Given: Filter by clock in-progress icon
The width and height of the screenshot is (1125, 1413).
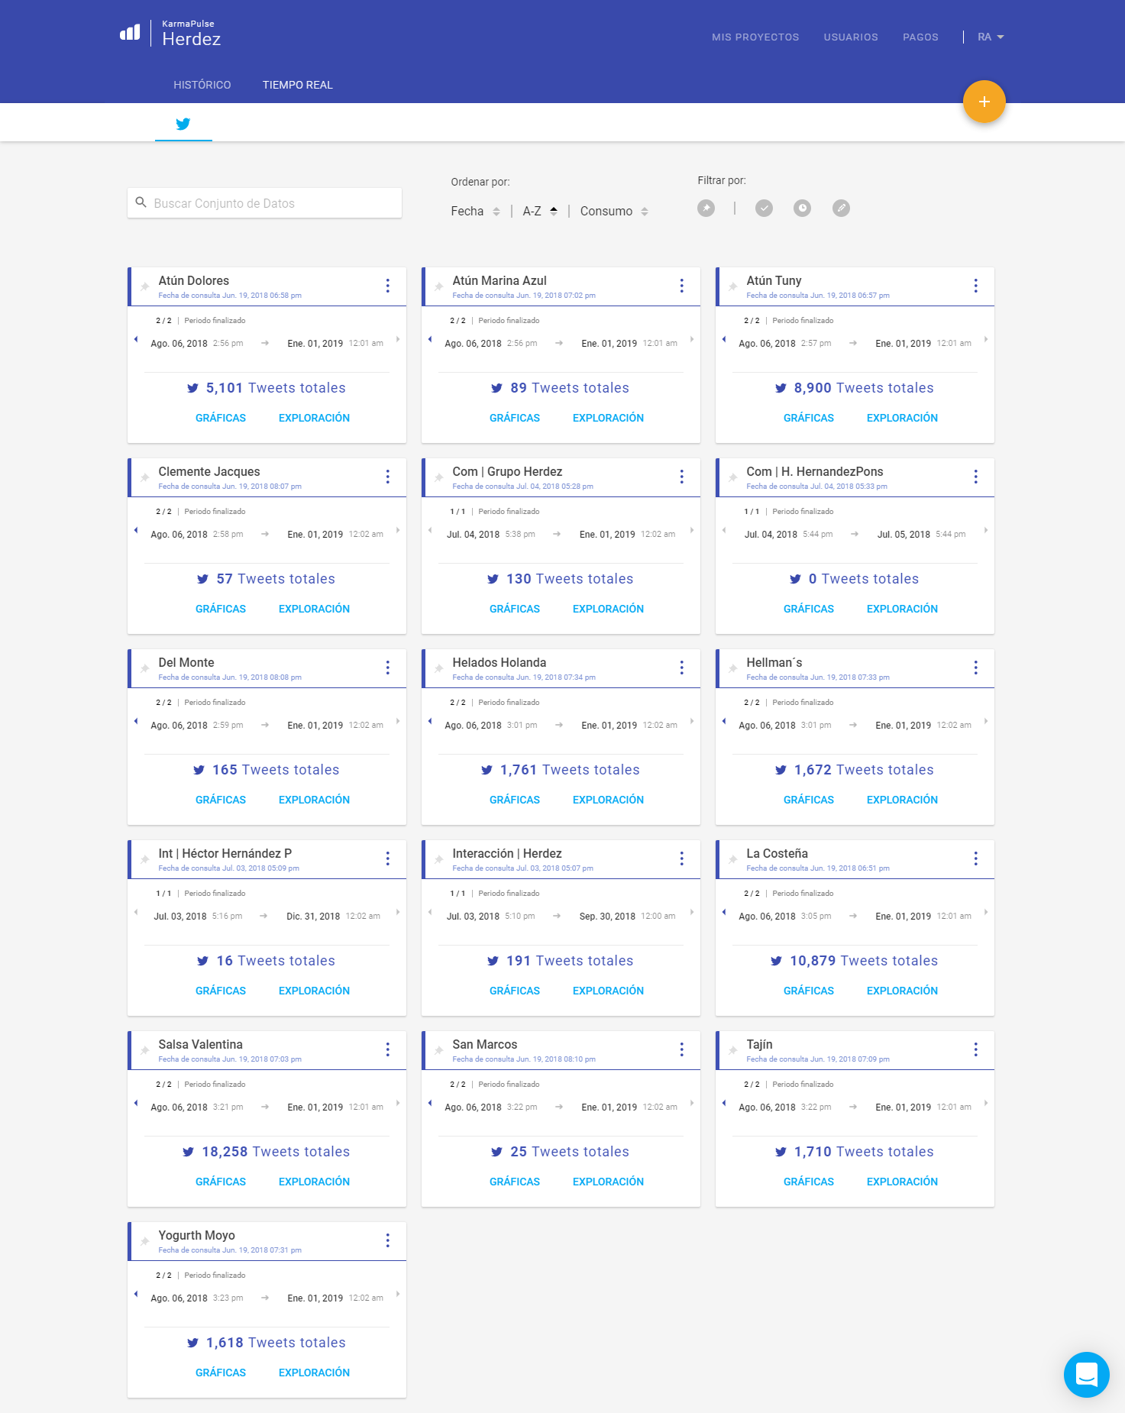Looking at the screenshot, I should point(802,208).
